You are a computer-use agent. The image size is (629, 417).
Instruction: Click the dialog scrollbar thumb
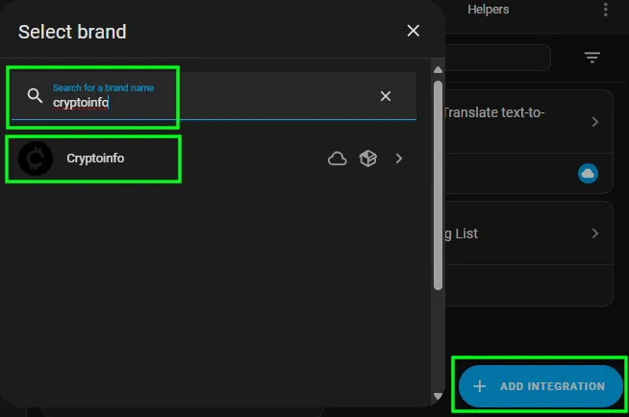coord(438,185)
